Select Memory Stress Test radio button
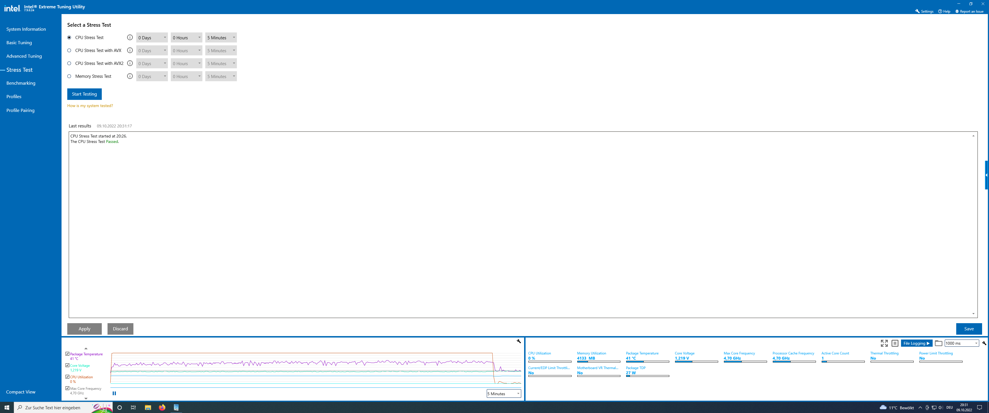Screen dimensions: 989x413 point(70,76)
